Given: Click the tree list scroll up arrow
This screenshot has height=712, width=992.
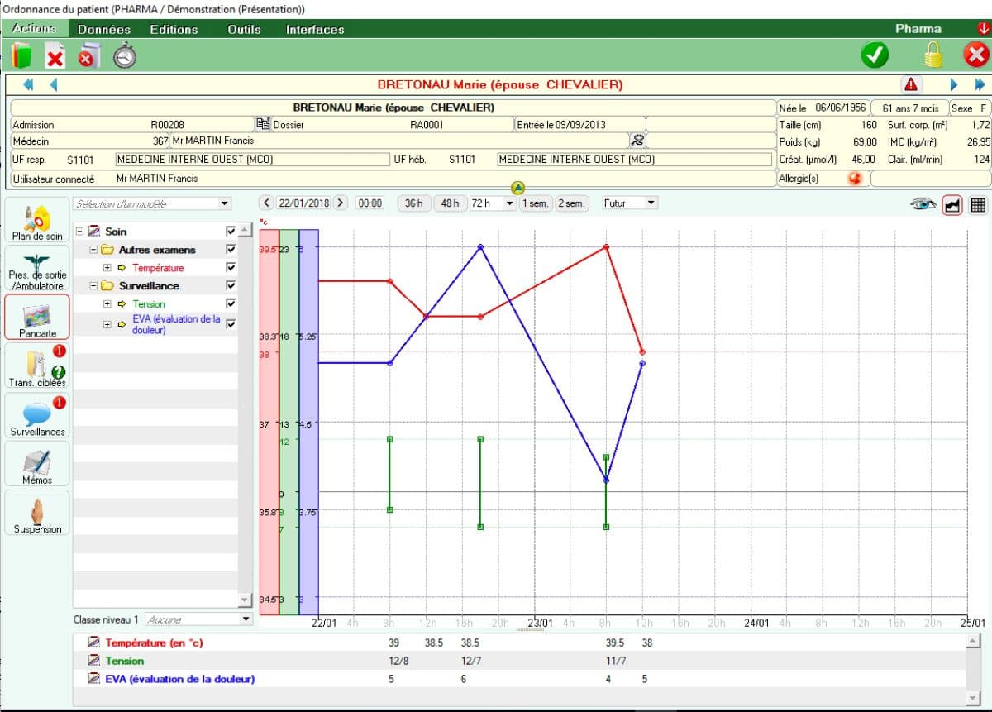Looking at the screenshot, I should click(245, 232).
